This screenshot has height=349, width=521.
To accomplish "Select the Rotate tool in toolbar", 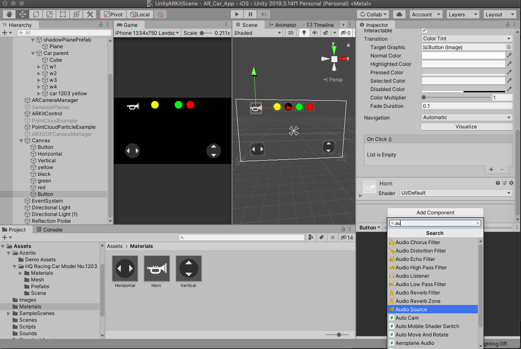I will [36, 14].
